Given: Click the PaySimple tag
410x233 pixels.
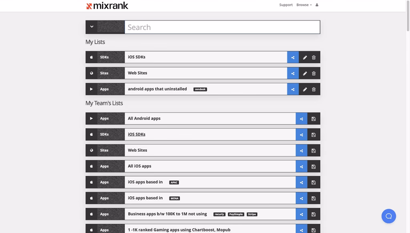Looking at the screenshot, I should (236, 215).
